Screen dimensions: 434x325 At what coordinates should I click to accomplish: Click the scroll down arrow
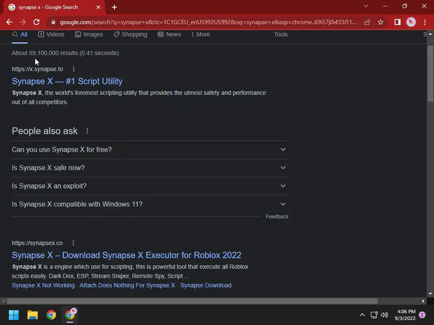coord(430,294)
